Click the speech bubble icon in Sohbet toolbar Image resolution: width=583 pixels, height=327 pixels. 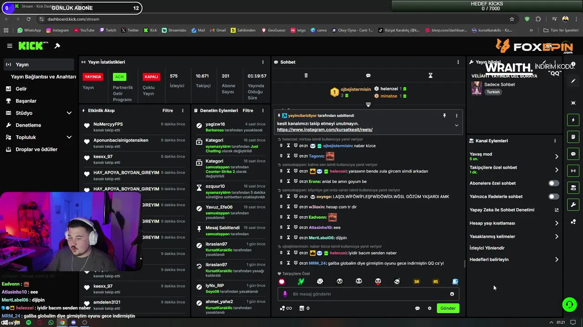(x=368, y=75)
